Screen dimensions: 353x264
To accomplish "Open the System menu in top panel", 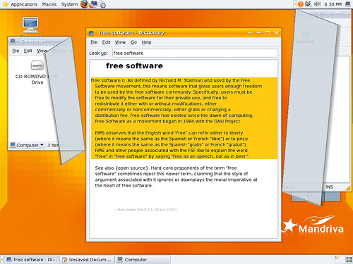I will [x=69, y=4].
